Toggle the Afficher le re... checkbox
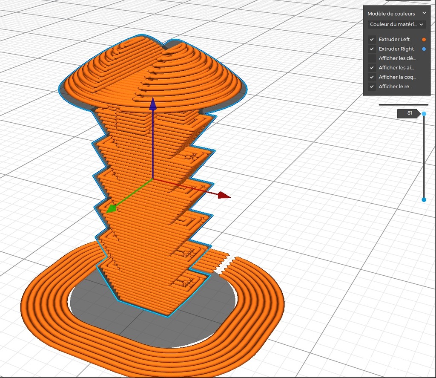The height and width of the screenshot is (378, 436). [372, 87]
